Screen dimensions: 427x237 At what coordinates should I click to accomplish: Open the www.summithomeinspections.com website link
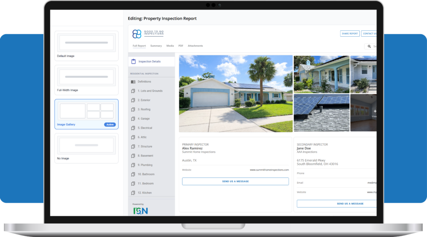click(269, 170)
